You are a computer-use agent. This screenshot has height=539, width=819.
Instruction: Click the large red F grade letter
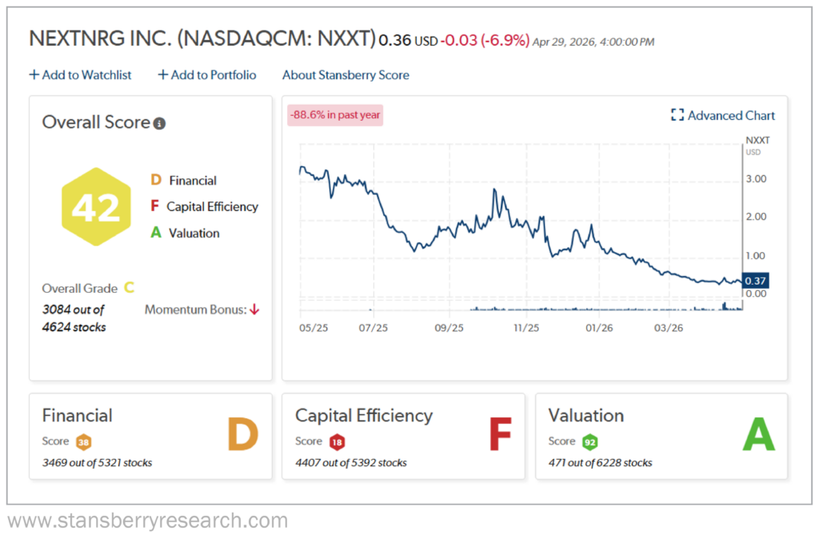tap(500, 434)
